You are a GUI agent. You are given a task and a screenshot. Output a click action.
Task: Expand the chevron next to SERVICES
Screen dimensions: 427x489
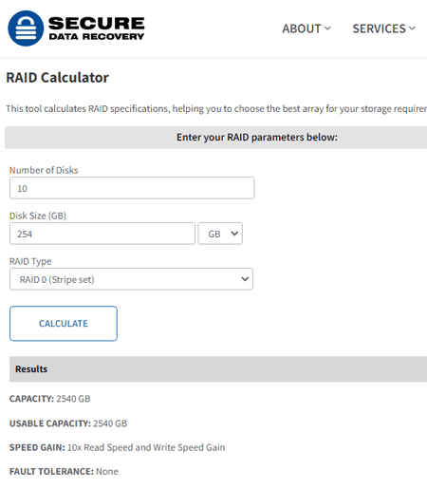412,28
